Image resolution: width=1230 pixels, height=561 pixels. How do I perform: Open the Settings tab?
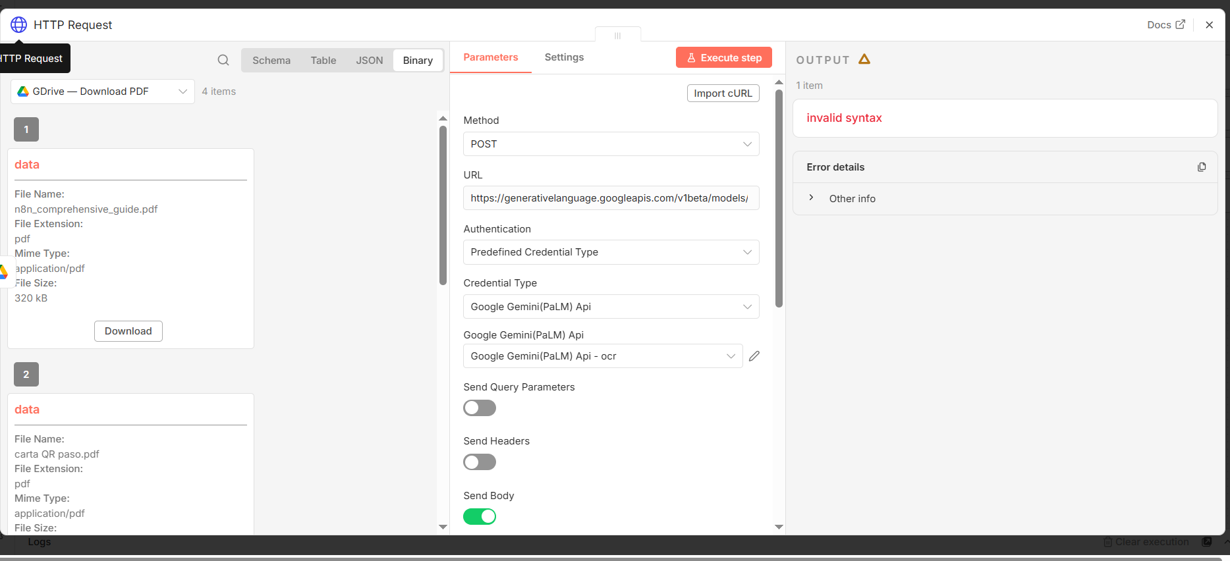564,57
